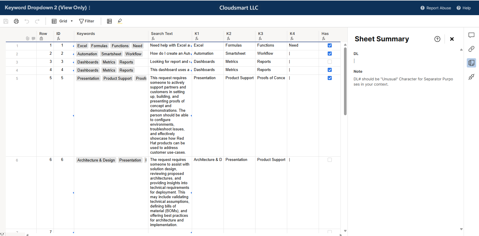Screen dimensions: 479x236
Task: Click the Redo arrow icon
Action: click(x=37, y=21)
